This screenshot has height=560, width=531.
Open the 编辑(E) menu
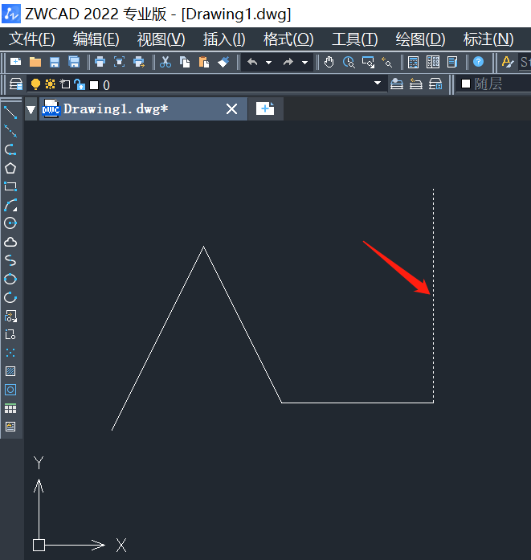click(96, 39)
